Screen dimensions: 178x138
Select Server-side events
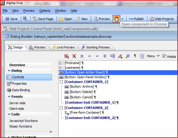pos(17,103)
